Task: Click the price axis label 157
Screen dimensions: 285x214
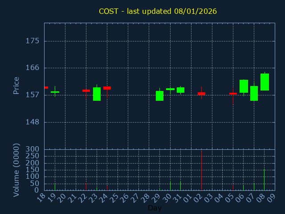Action: click(33, 95)
